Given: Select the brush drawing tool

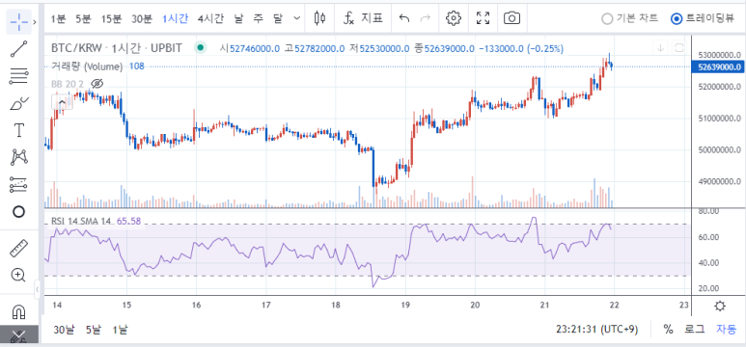Looking at the screenshot, I should [18, 103].
